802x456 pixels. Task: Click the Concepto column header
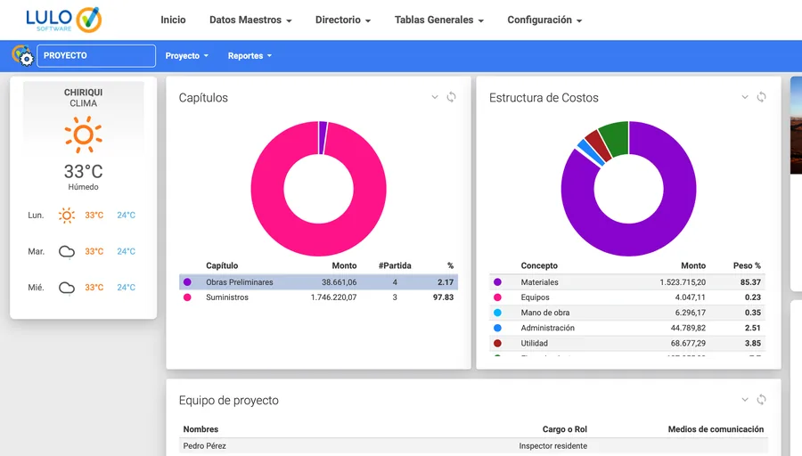pos(539,265)
